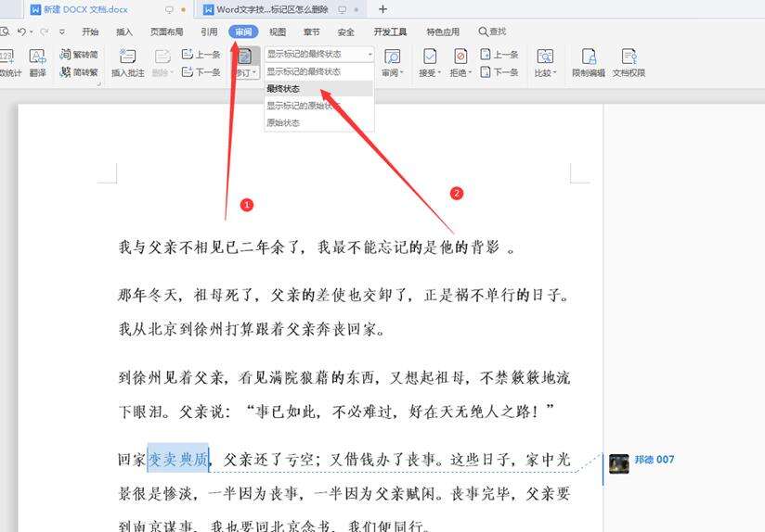Go to 上一条 previous comment

click(x=201, y=54)
